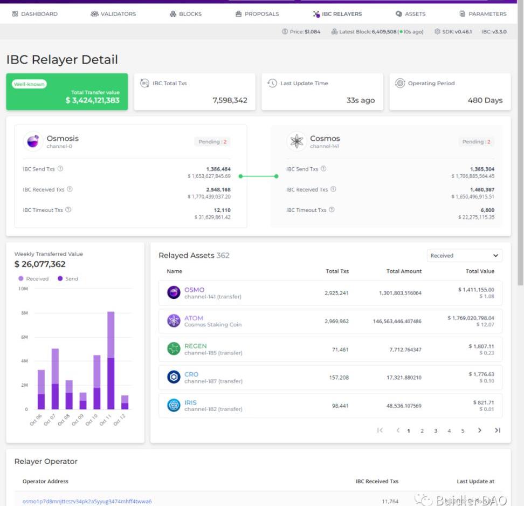Screen dimensions: 524x506
Task: Click the OSMO token icon
Action: [x=174, y=293]
